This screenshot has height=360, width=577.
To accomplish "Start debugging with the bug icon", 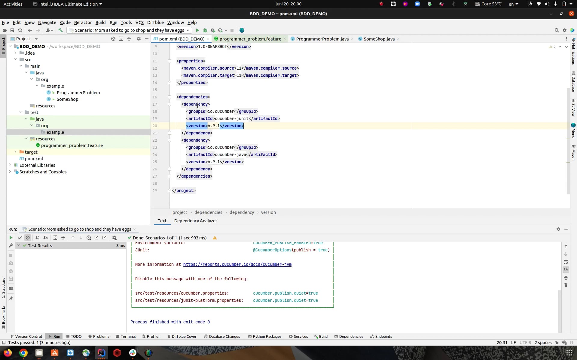I will point(205,30).
